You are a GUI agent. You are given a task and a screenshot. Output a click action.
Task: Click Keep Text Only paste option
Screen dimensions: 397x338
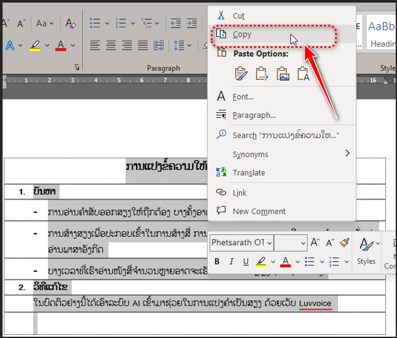(x=302, y=74)
